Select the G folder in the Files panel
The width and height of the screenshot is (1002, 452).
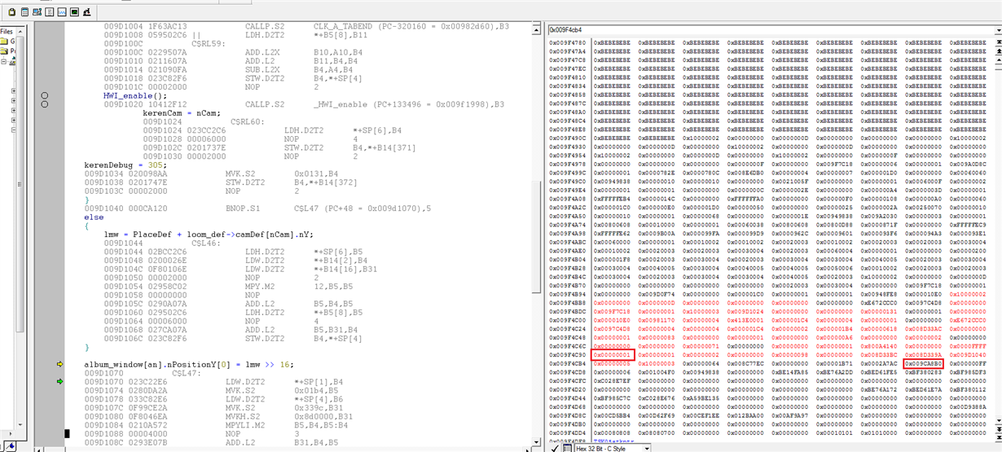coord(7,42)
